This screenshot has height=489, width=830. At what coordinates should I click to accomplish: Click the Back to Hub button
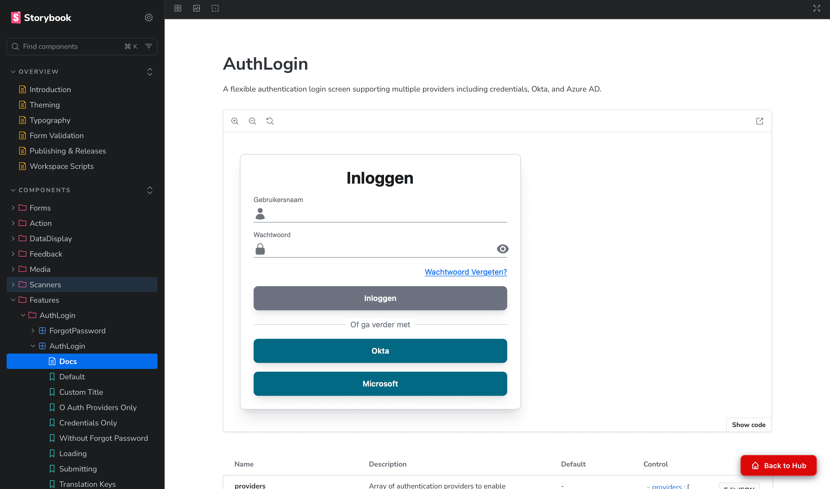pos(778,466)
